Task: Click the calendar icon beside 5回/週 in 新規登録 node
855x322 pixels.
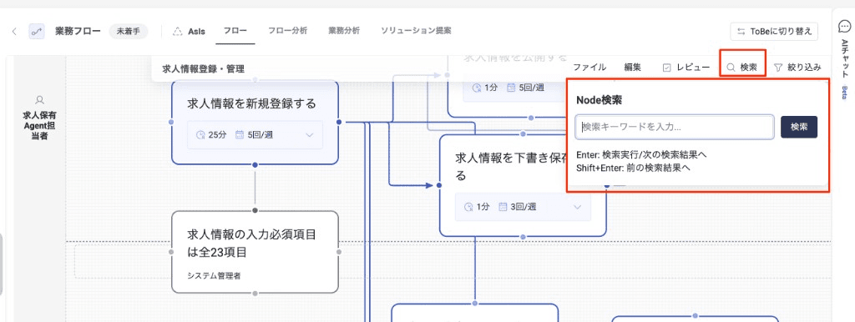Action: pyautogui.click(x=239, y=134)
